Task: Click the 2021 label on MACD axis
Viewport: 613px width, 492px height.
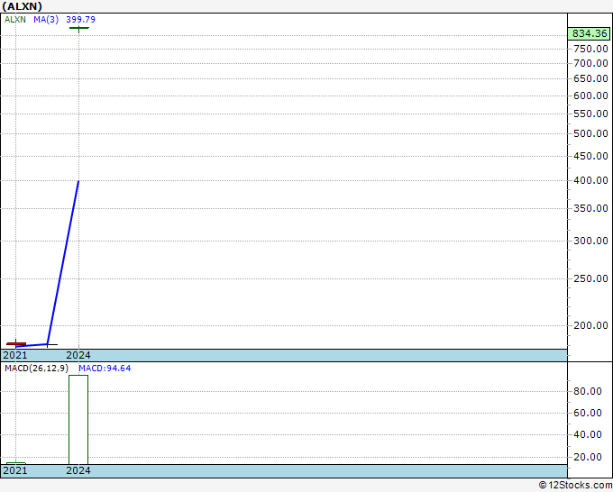Action: tap(14, 470)
